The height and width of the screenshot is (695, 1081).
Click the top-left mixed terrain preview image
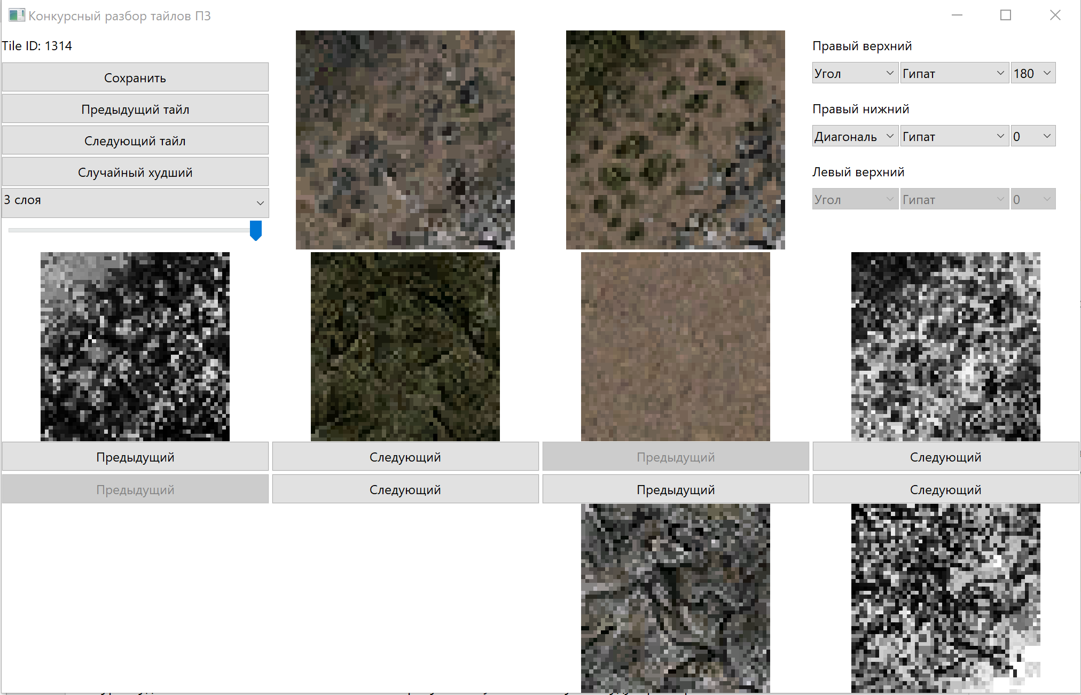click(x=405, y=139)
